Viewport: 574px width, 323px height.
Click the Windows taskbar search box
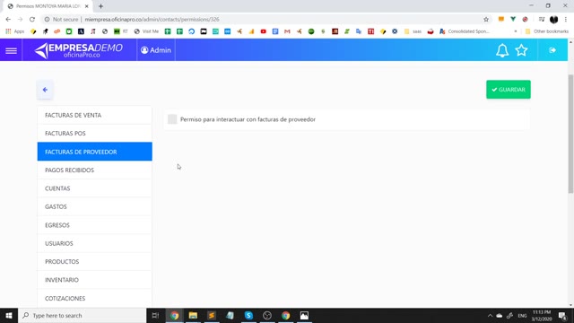[83, 315]
